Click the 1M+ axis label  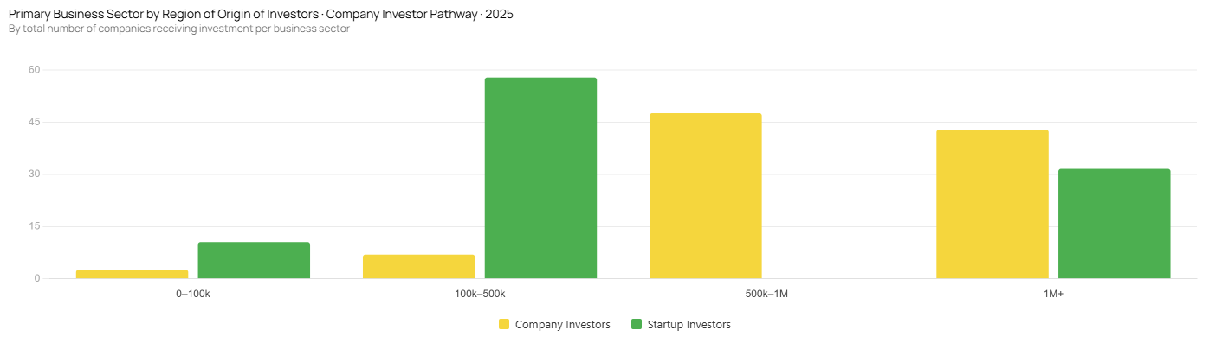pos(1053,294)
